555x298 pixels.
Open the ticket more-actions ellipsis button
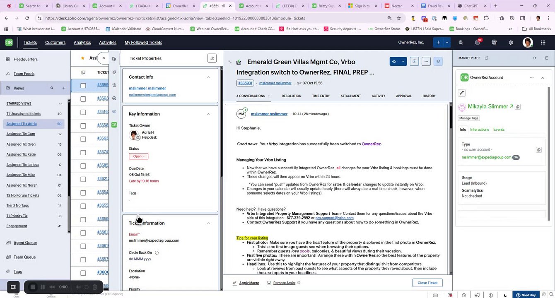click(x=426, y=61)
